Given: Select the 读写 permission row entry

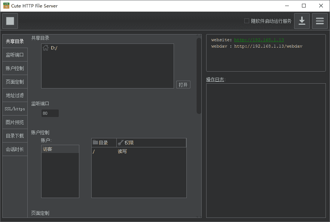Looking at the screenshot, I should pos(122,151).
